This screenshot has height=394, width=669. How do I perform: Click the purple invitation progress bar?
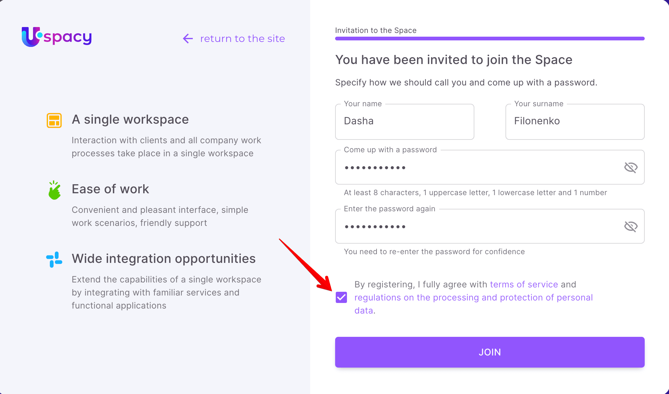click(x=490, y=39)
